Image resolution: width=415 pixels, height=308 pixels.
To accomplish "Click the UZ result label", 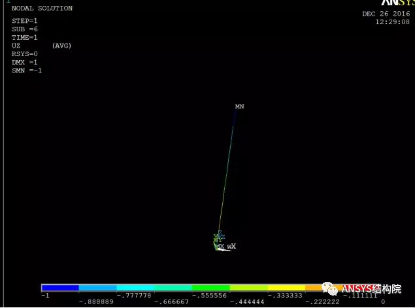I will [x=16, y=46].
